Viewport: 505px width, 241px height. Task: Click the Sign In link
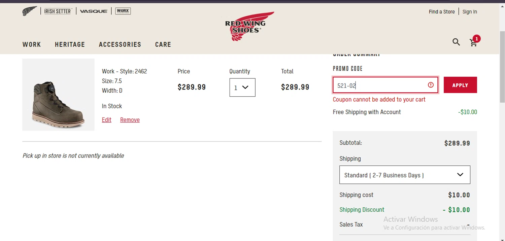(470, 12)
